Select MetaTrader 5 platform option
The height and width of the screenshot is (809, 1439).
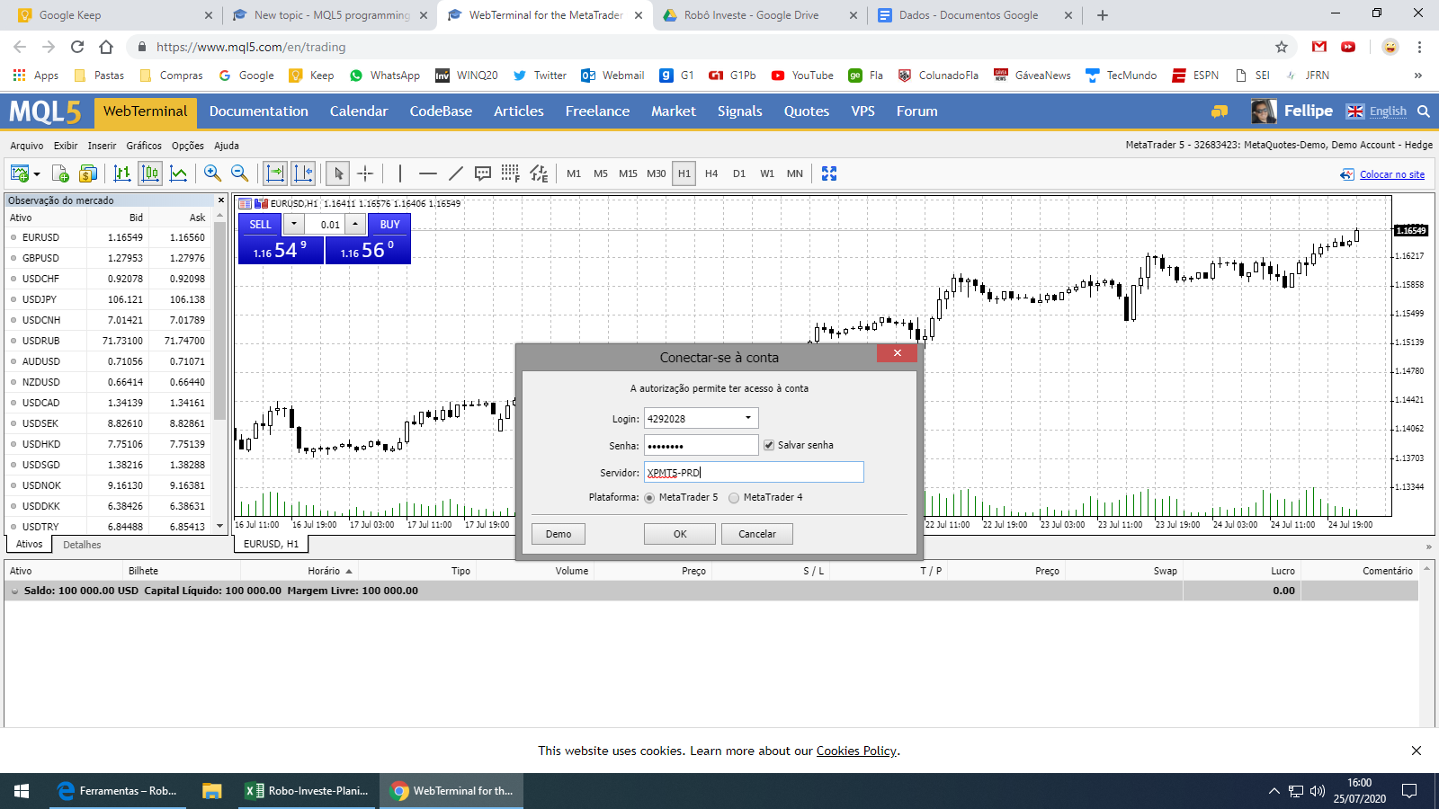[649, 498]
